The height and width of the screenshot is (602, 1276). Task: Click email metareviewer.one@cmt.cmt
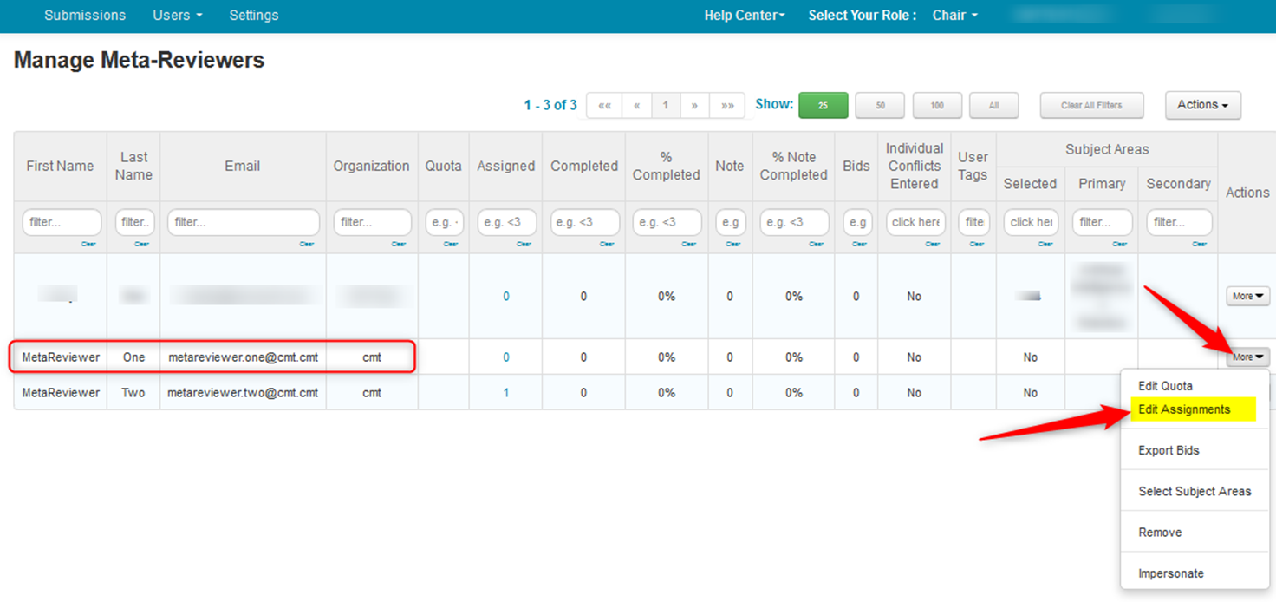coord(243,357)
